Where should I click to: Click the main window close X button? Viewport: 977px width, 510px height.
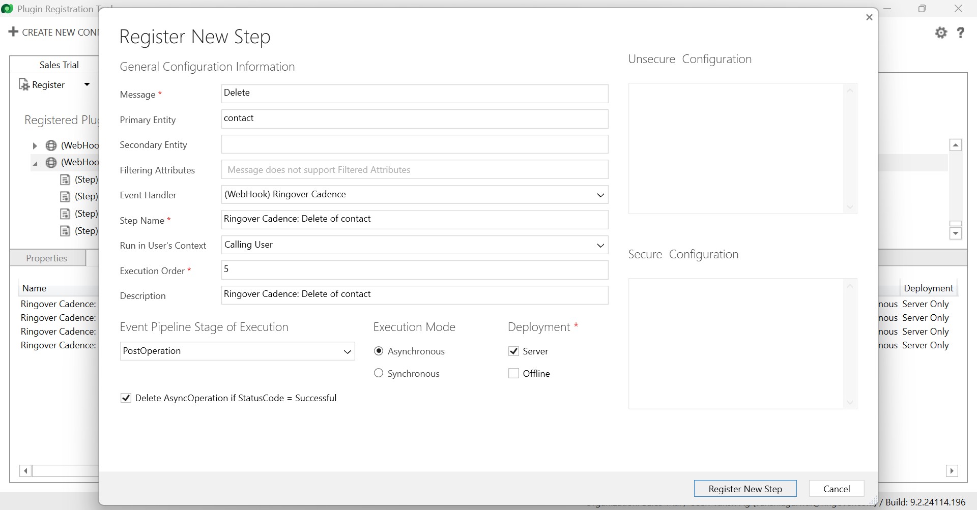tap(958, 9)
